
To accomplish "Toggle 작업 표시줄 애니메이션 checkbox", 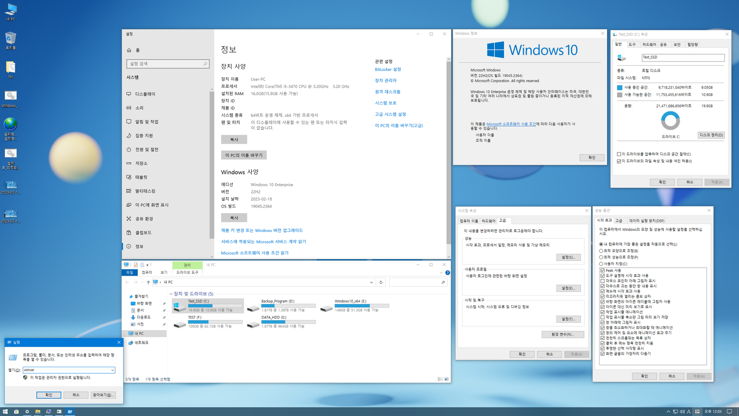I will coord(603,312).
